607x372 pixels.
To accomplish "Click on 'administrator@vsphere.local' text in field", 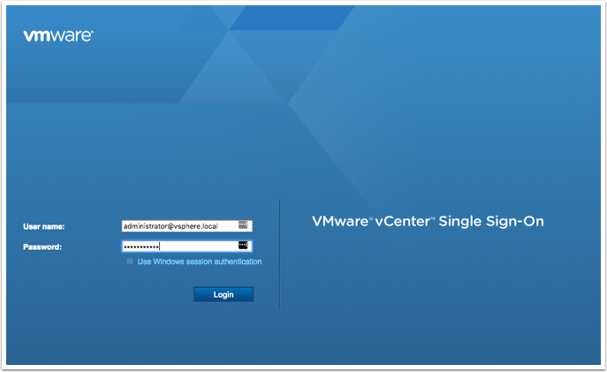I will (x=171, y=226).
